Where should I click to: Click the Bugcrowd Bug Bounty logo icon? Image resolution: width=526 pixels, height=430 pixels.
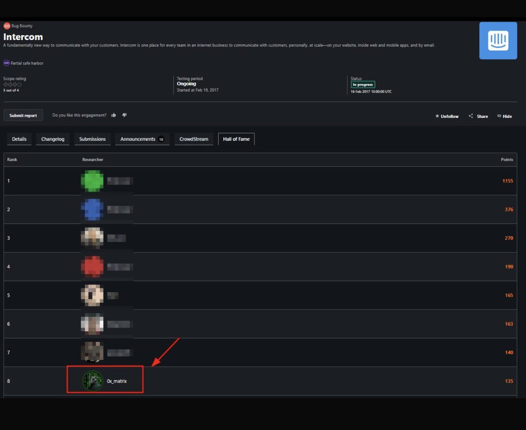(7, 26)
